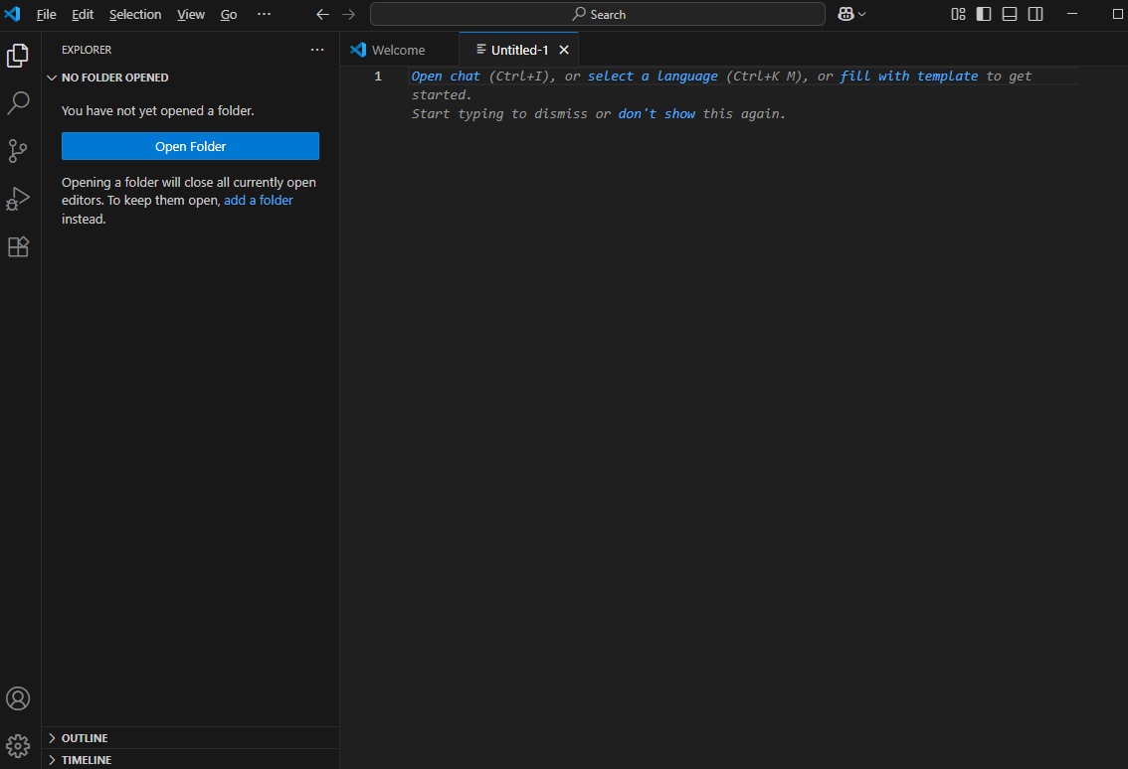Open the Go menu
The width and height of the screenshot is (1128, 769).
pyautogui.click(x=229, y=14)
